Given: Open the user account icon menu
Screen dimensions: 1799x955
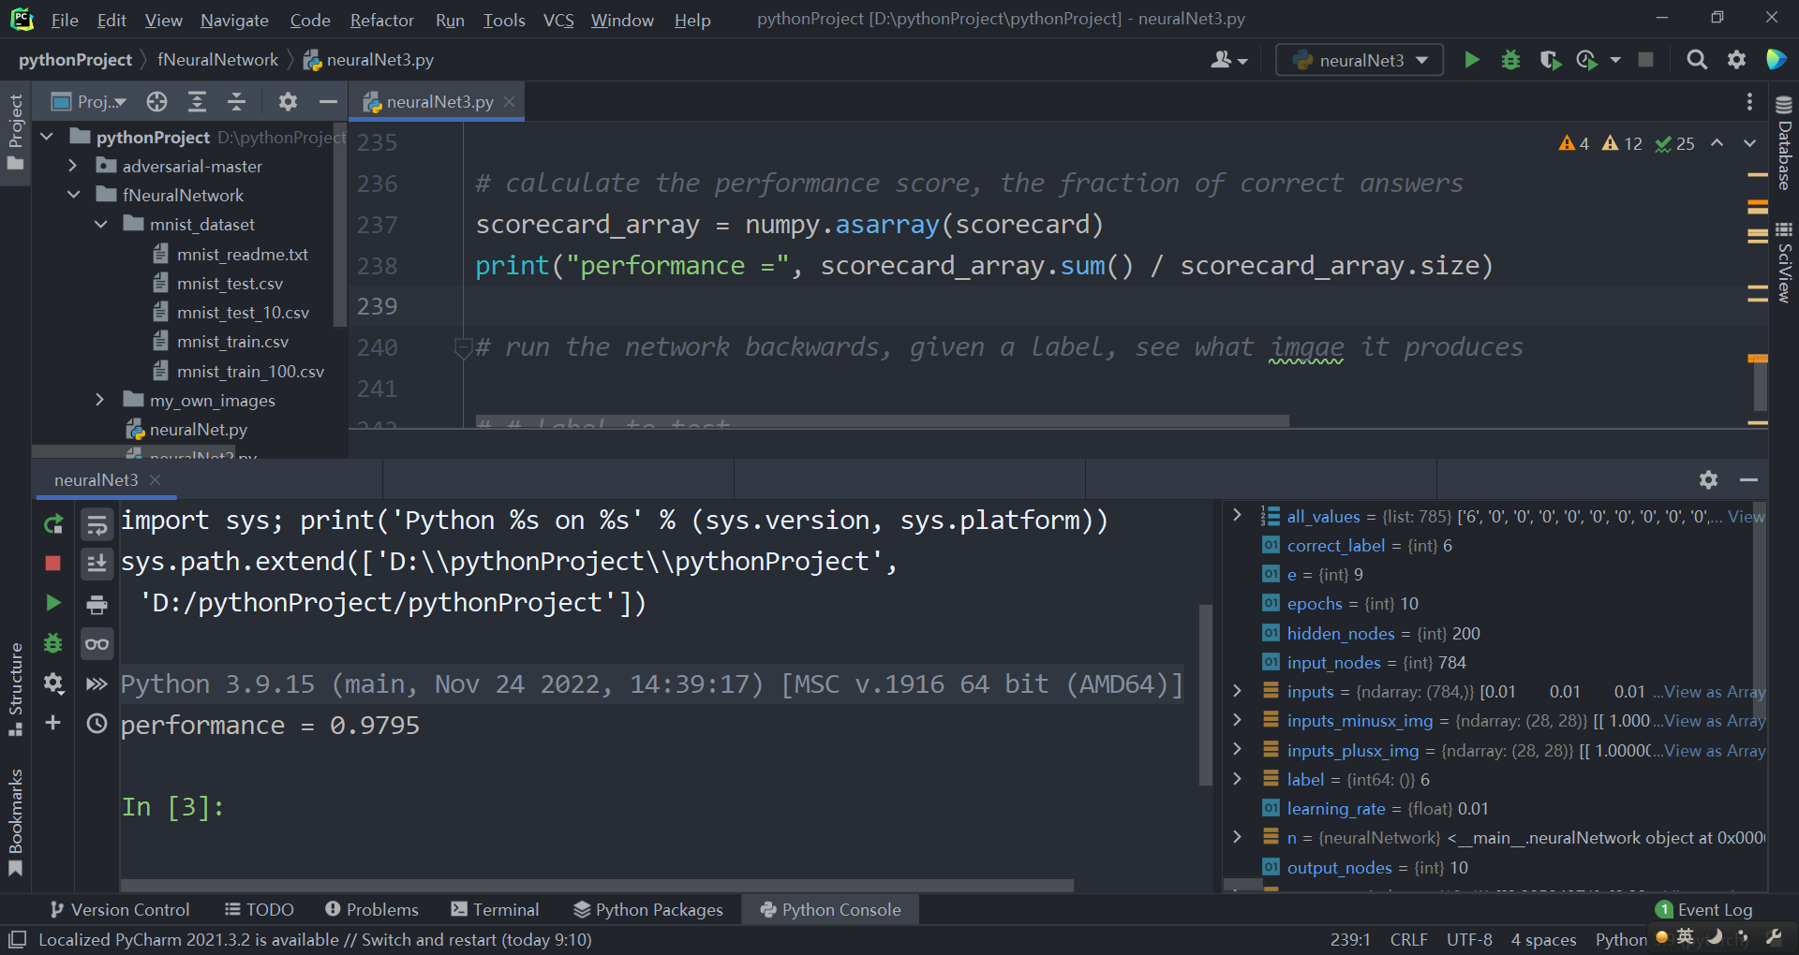Looking at the screenshot, I should pos(1228,60).
